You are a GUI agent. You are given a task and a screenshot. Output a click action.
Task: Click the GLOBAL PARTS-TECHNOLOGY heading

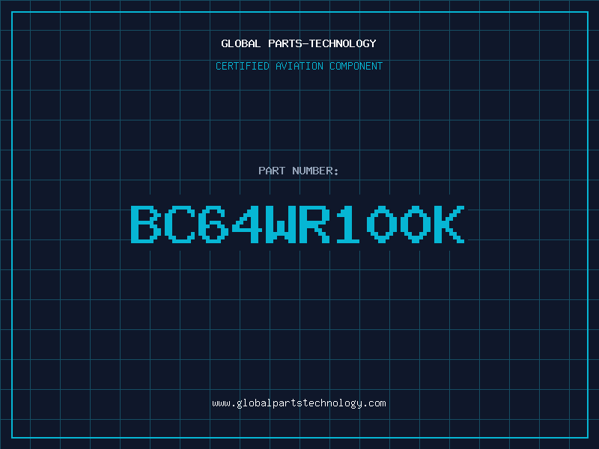pos(299,43)
